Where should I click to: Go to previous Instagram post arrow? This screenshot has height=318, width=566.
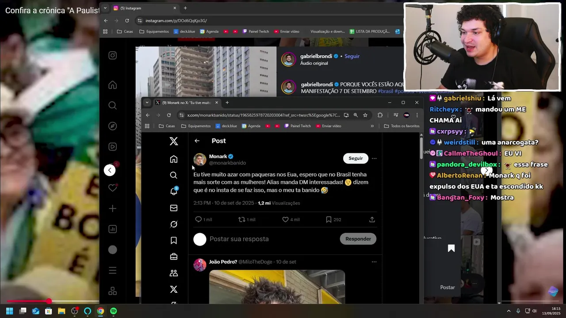click(110, 170)
